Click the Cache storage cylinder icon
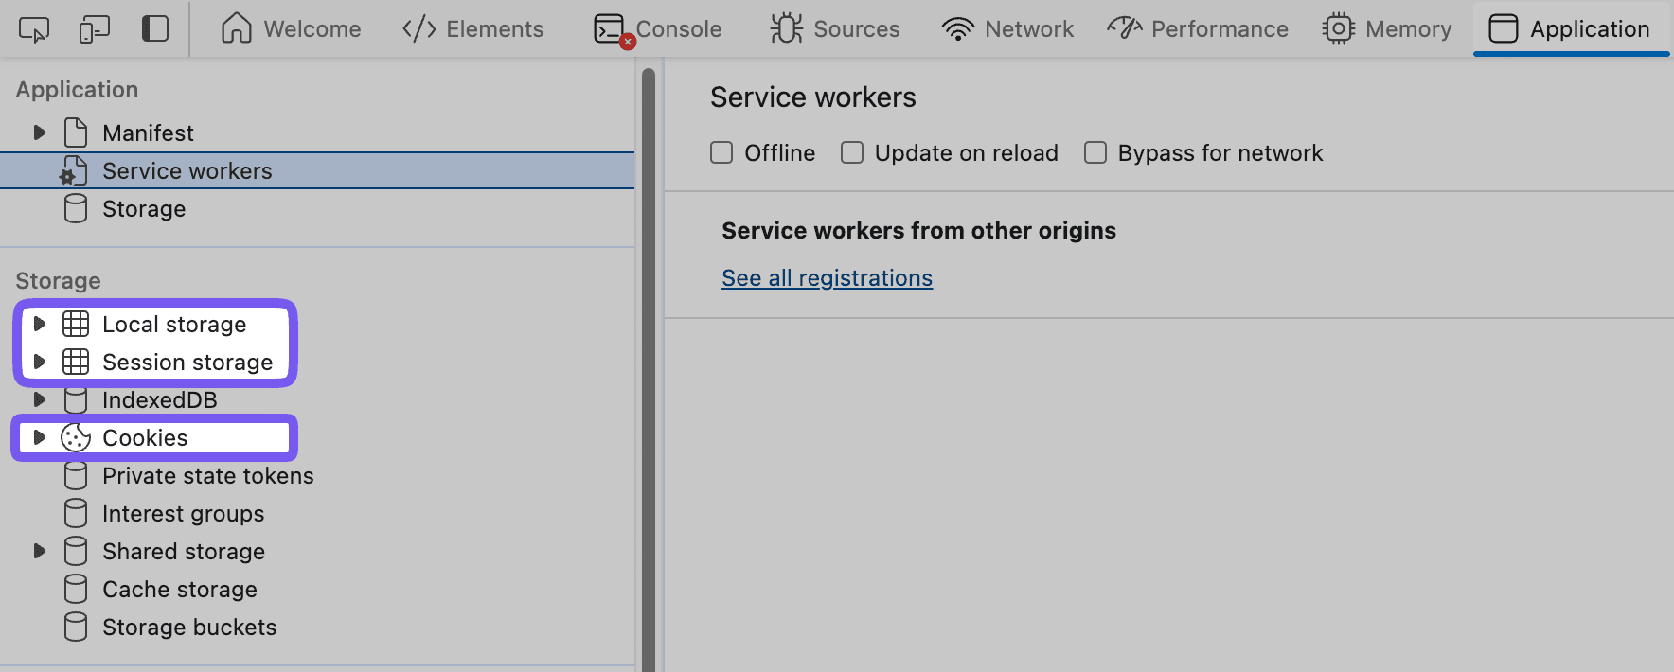The width and height of the screenshot is (1674, 672). click(76, 590)
